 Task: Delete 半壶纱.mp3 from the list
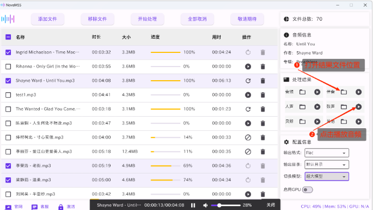tap(262, 194)
